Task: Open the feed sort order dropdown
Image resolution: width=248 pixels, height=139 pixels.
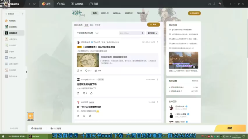Action: tap(152, 33)
